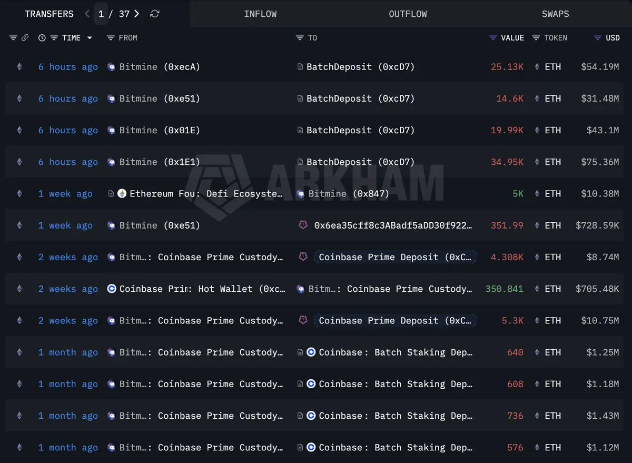The image size is (632, 463).
Task: Open Ethereum Foundation Defi Ecosystem sender
Action: point(206,194)
